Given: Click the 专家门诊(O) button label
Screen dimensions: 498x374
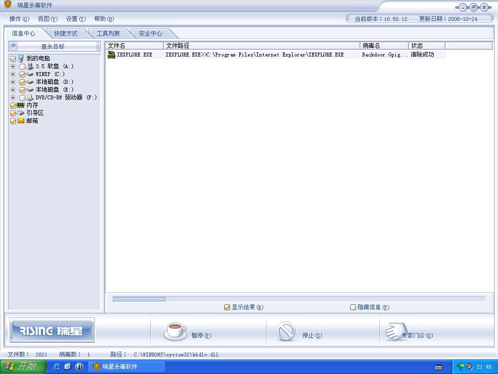Looking at the screenshot, I should 417,335.
